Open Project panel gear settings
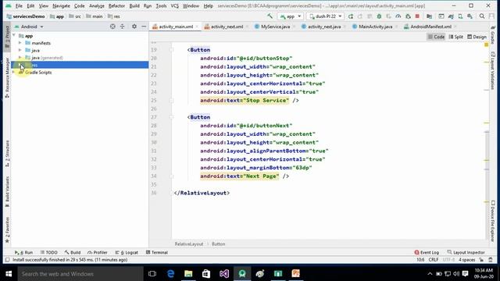This screenshot has height=281, width=500. click(x=134, y=27)
